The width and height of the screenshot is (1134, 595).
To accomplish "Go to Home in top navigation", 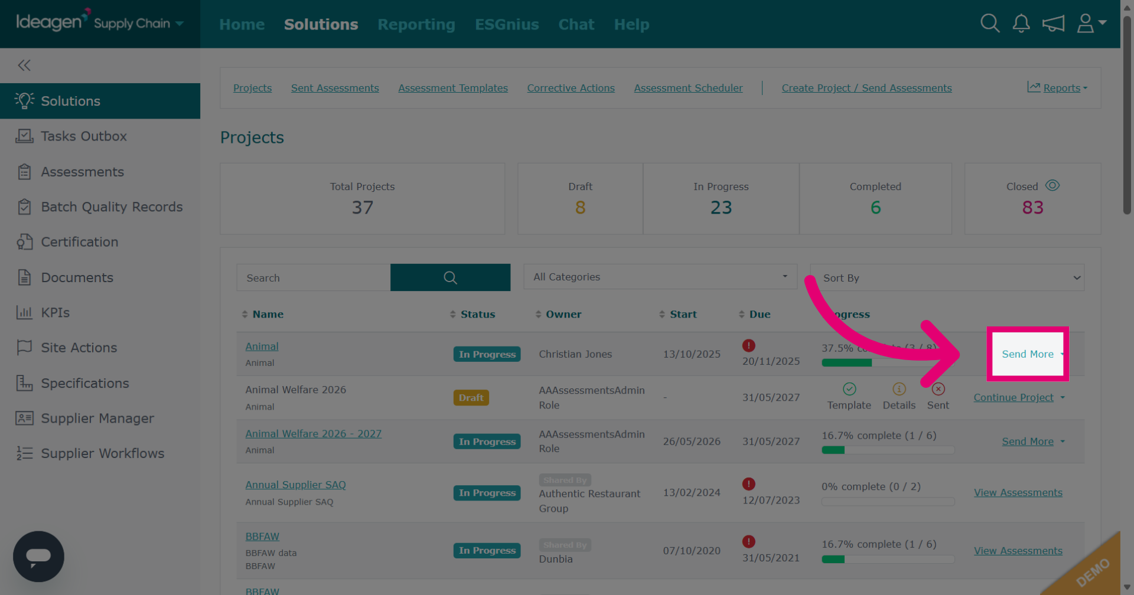I will tap(242, 24).
